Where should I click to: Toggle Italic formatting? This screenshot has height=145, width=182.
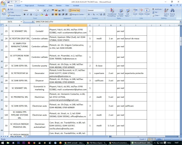click(28, 14)
